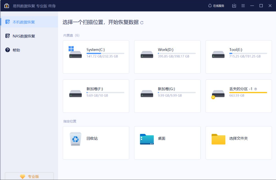
Task: Click the help question mark beside 丢失的分区
Action: 256,89
